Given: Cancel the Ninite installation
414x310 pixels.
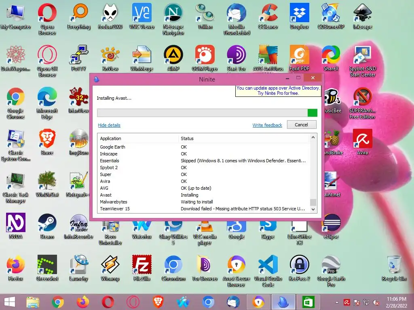Looking at the screenshot, I should (302, 125).
